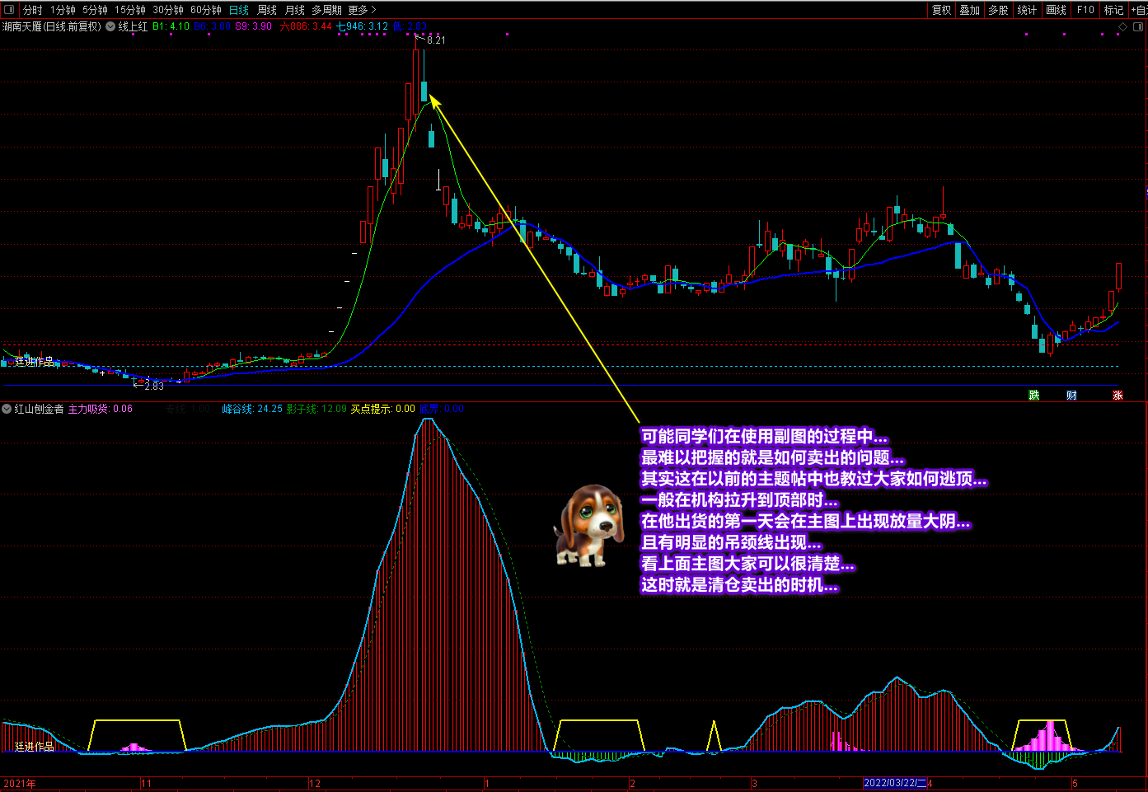Click the 2022/03/22 date marker on timeline
This screenshot has width=1148, height=792.
click(x=895, y=783)
